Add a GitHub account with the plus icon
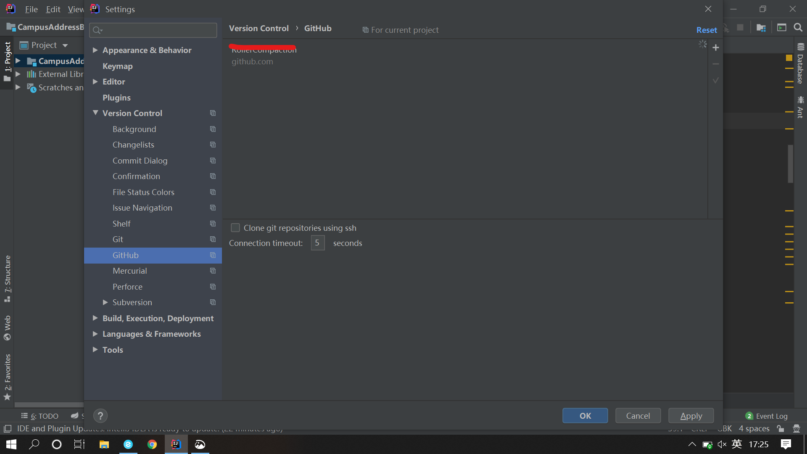 pos(716,48)
